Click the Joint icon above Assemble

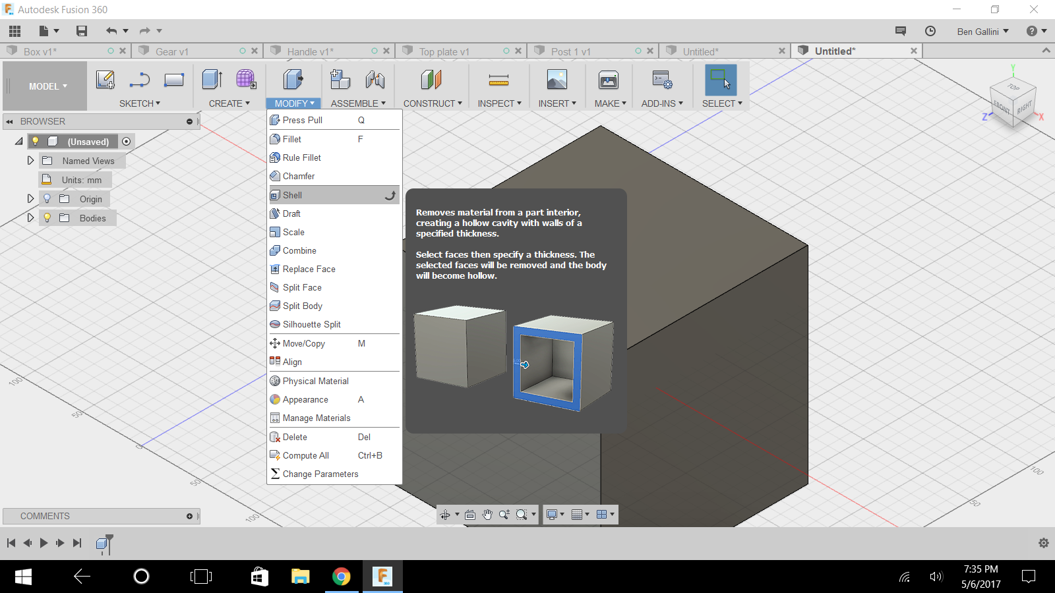pos(375,80)
